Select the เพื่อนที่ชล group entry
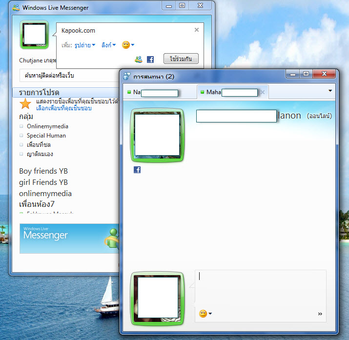The height and width of the screenshot is (340, 349). (39, 145)
